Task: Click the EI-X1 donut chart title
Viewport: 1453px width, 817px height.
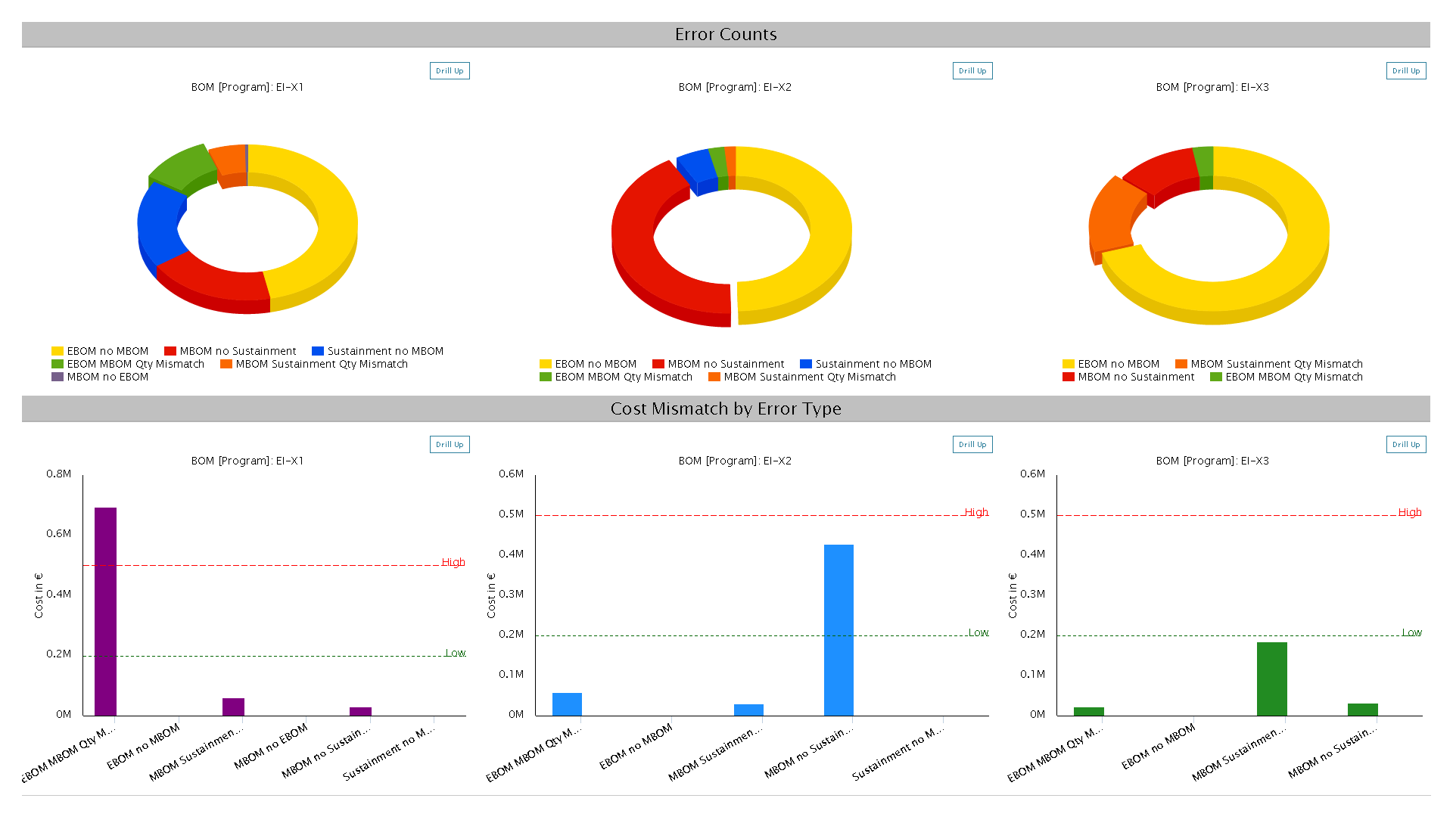Action: pyautogui.click(x=247, y=87)
